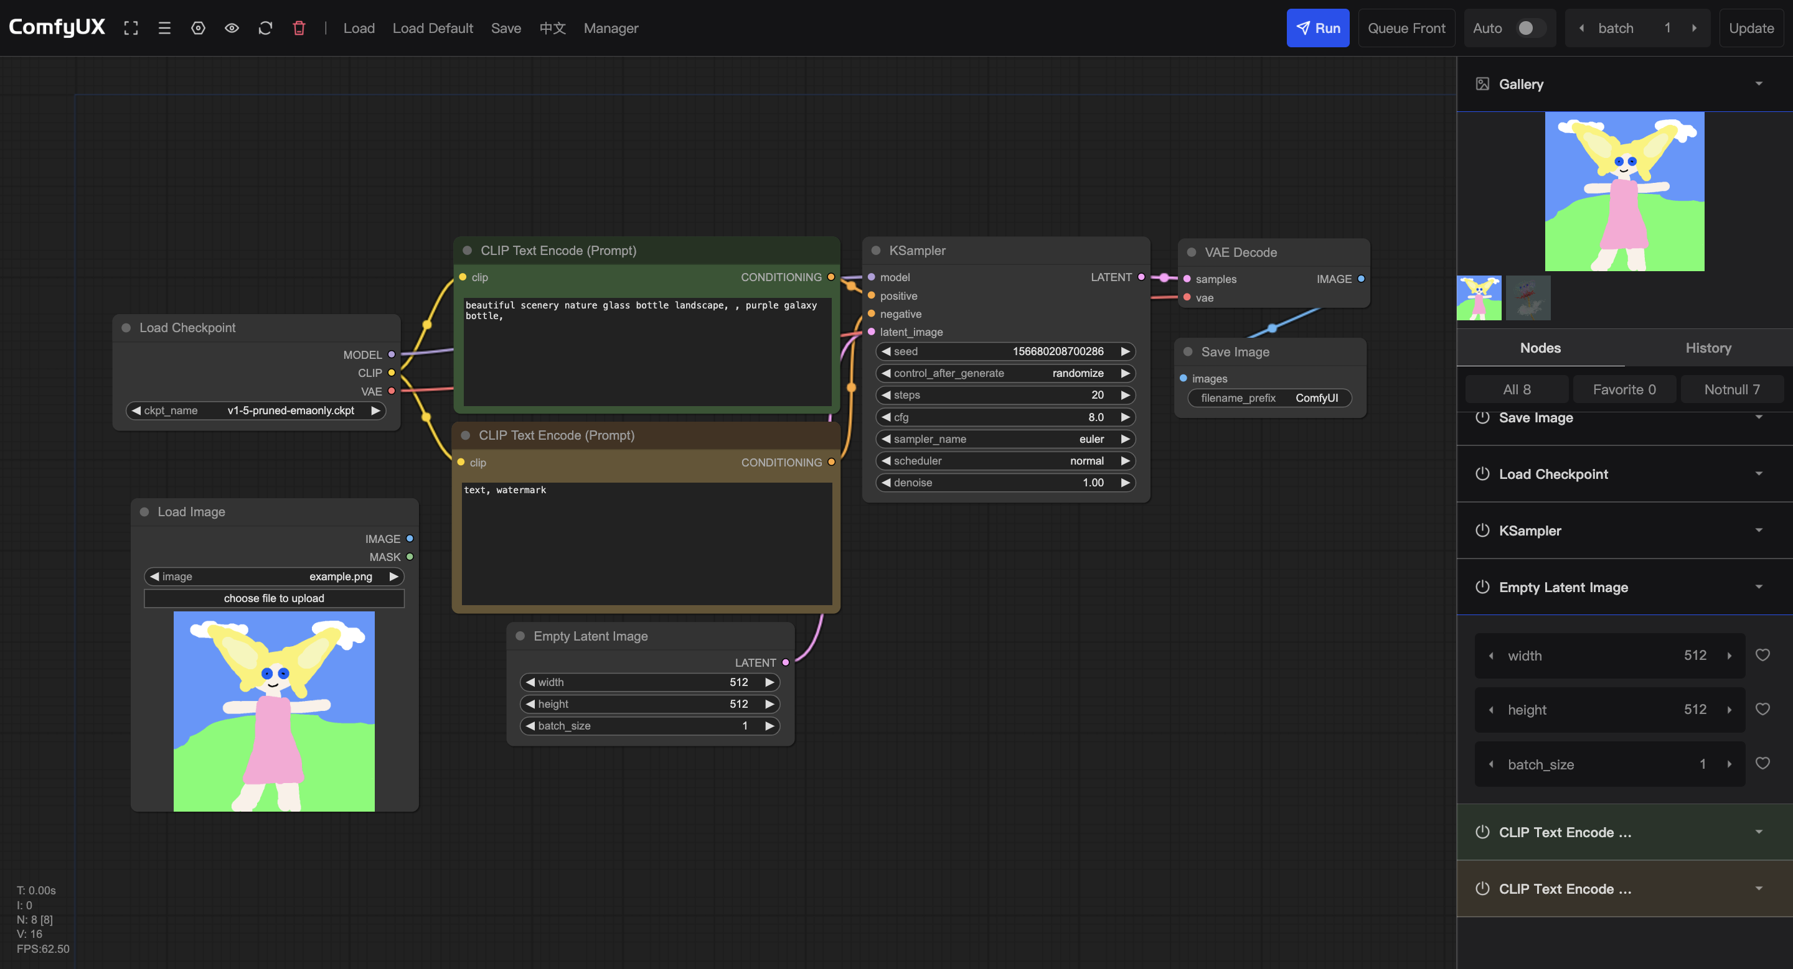Toggle the eye visibility icon in toolbar
Image resolution: width=1793 pixels, height=969 pixels.
[232, 29]
